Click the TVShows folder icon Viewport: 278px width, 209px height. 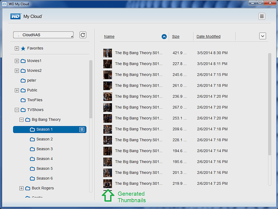(x=23, y=110)
